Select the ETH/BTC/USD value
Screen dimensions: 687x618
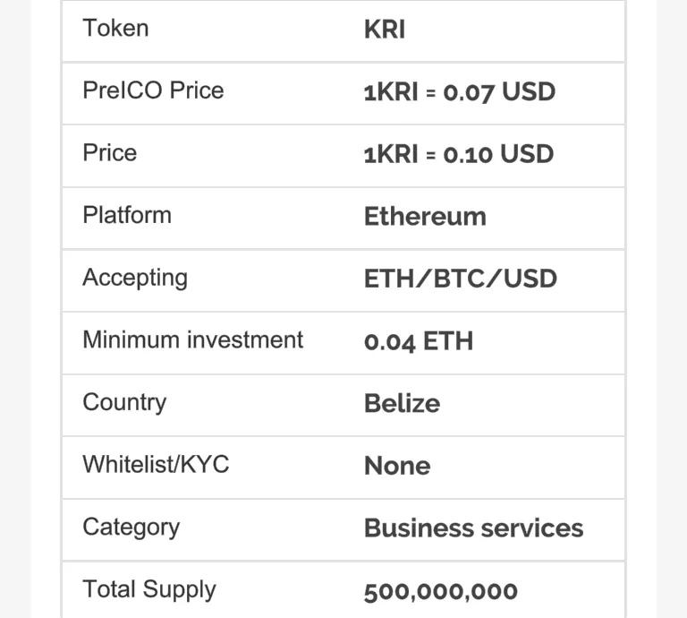coord(461,279)
